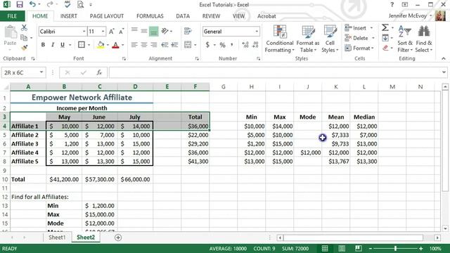This screenshot has width=450, height=253.
Task: Toggle Align Right for cells
Action: (x=154, y=45)
